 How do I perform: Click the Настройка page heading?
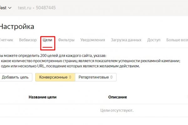(17, 27)
